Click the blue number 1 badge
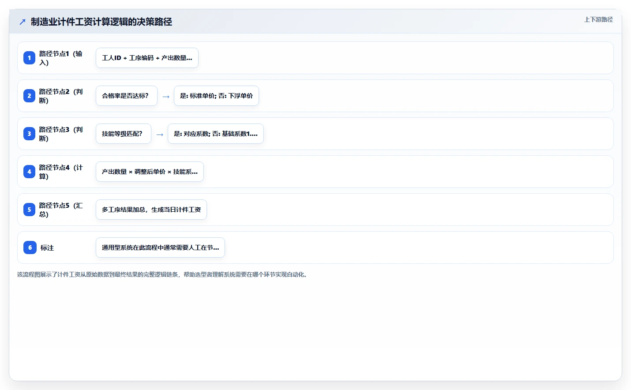The height and width of the screenshot is (390, 631). coord(29,58)
